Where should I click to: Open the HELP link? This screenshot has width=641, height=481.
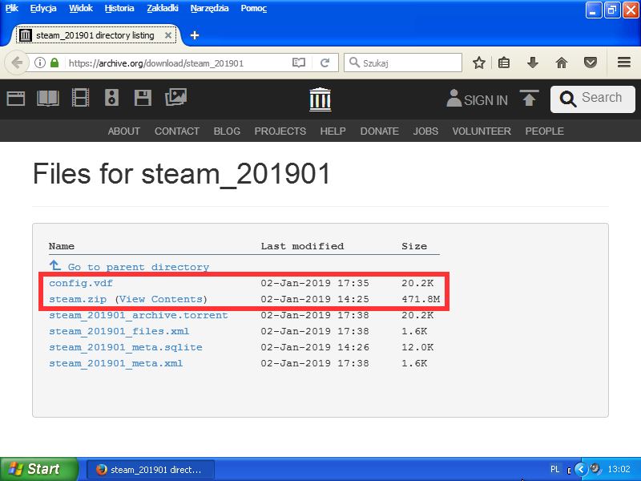click(333, 131)
